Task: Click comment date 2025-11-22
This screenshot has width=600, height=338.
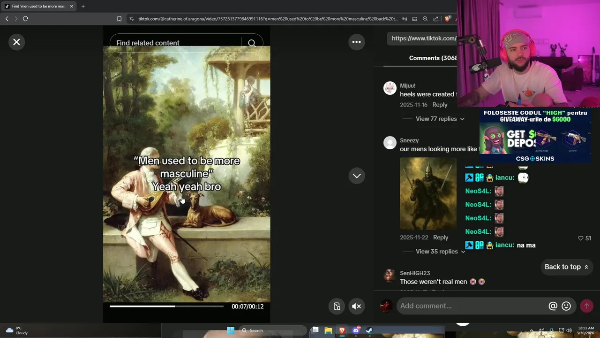Action: click(x=413, y=238)
